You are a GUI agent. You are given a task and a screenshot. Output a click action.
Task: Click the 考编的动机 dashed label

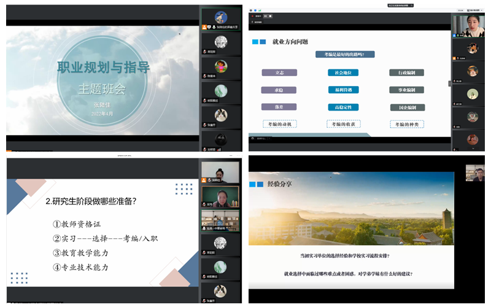[280, 124]
